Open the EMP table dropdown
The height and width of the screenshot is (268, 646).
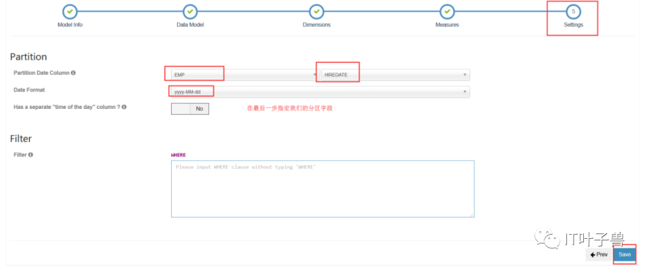(245, 75)
